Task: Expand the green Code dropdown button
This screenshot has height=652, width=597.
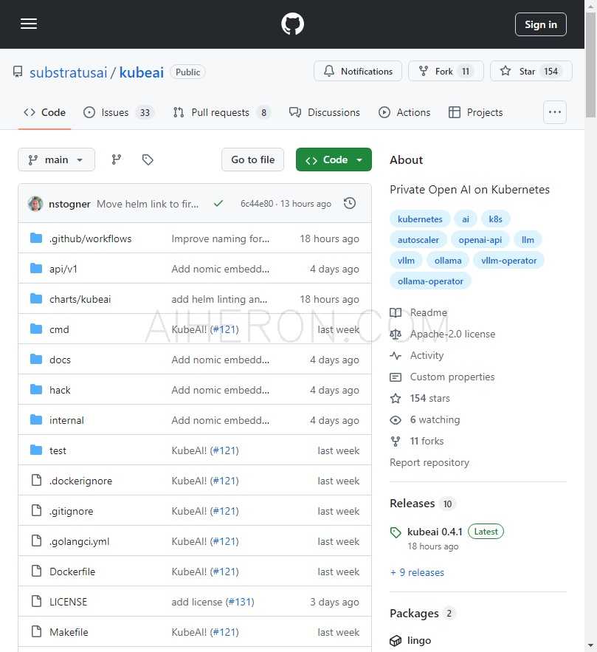Action: coord(334,159)
